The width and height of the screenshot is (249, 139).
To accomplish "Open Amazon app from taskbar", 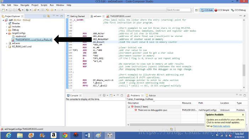I will tap(54, 135).
